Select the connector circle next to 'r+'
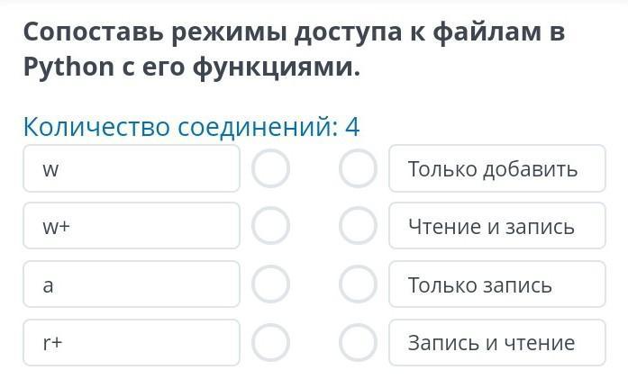Image resolution: width=628 pixels, height=388 pixels. [x=270, y=342]
